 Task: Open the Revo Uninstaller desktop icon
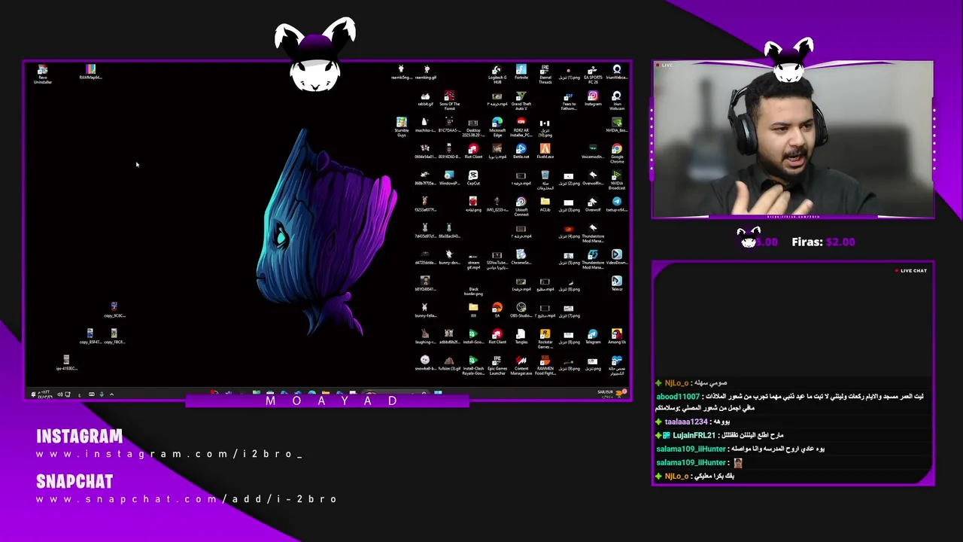pos(43,74)
